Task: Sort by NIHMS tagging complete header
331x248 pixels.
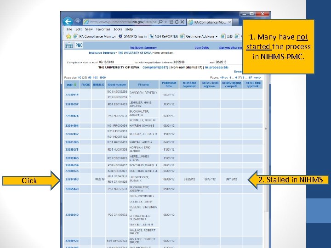Action: [x=231, y=85]
